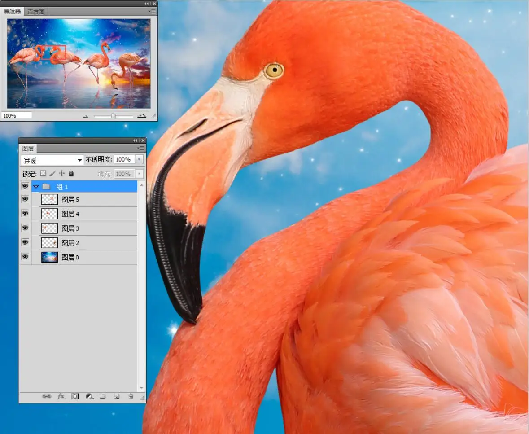This screenshot has height=434, width=529.
Task: Select the 图层 5 layer name
Action: (x=70, y=199)
